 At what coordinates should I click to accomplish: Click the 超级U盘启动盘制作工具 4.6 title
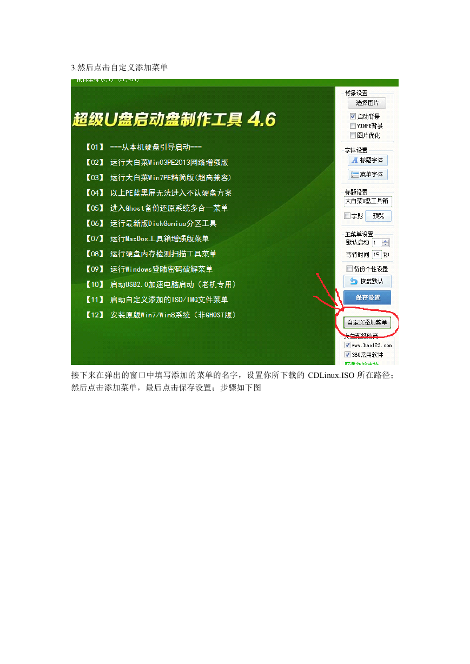coord(174,119)
